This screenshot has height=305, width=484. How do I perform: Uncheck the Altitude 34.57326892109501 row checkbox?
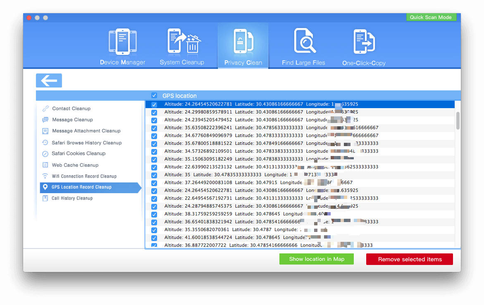click(x=154, y=151)
